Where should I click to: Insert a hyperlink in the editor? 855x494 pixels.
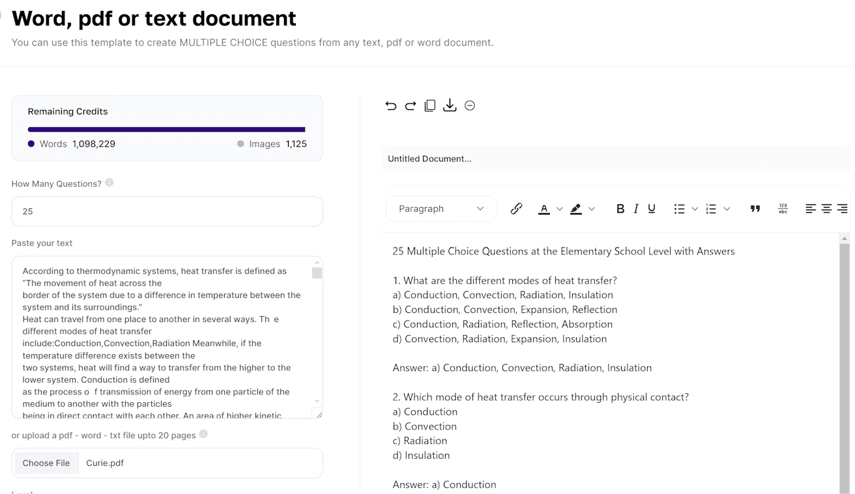coord(516,208)
